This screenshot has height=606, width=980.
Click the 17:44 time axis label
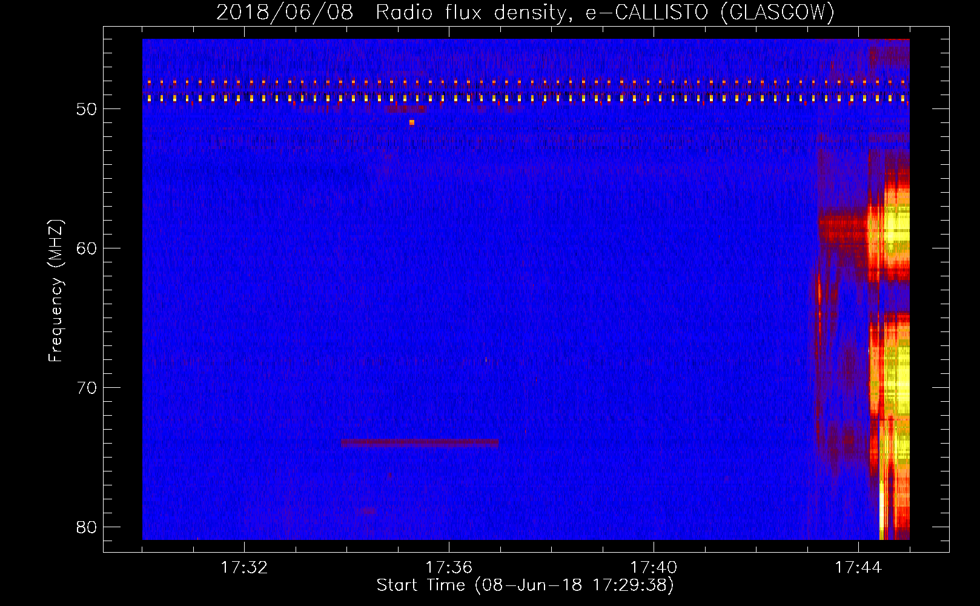pos(858,568)
